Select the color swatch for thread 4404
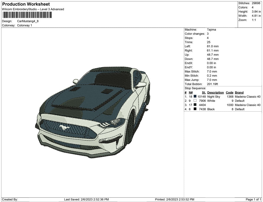Screen dimensions: 263x202 [x=195, y=105]
